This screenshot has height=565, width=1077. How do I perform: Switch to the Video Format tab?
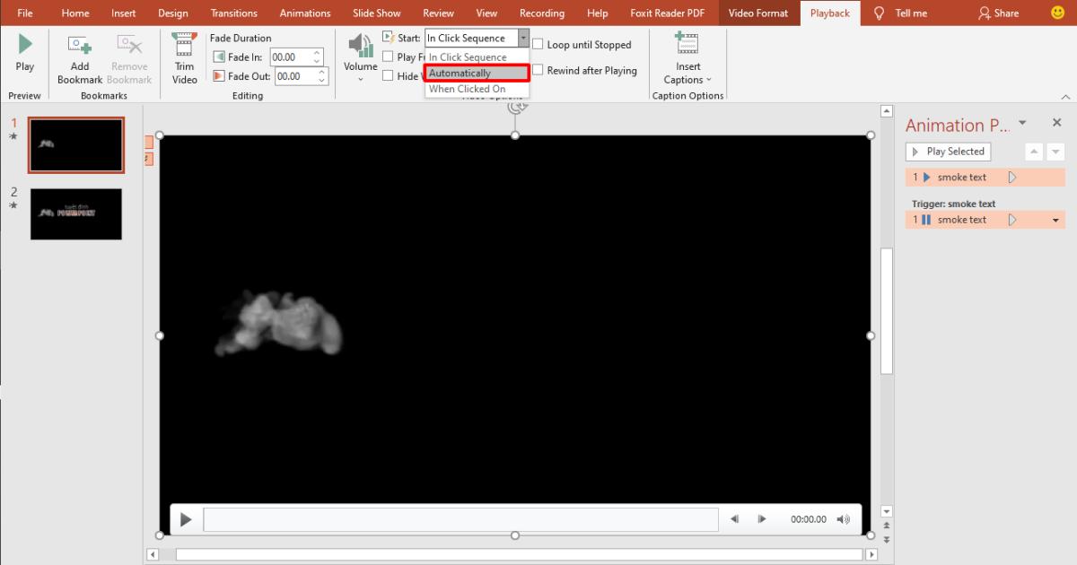pos(758,13)
